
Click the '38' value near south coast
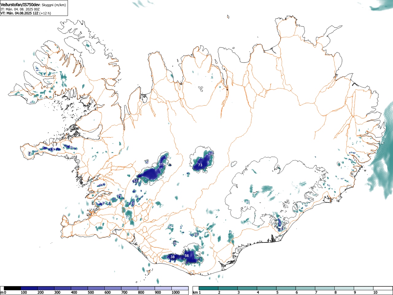point(173,257)
